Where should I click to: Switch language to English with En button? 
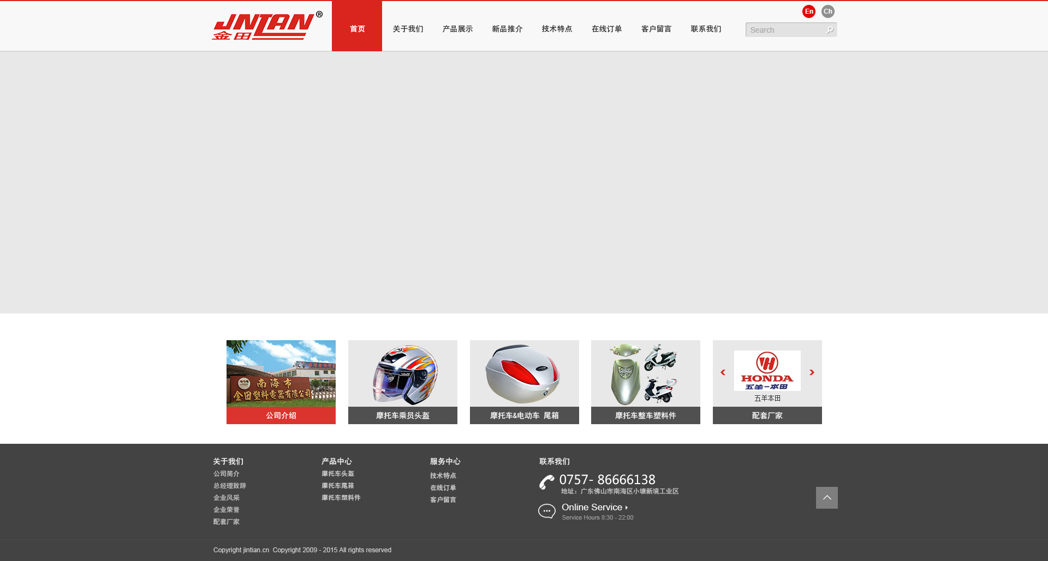point(808,11)
